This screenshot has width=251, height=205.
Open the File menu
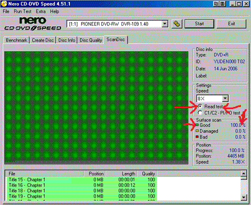coord(6,12)
